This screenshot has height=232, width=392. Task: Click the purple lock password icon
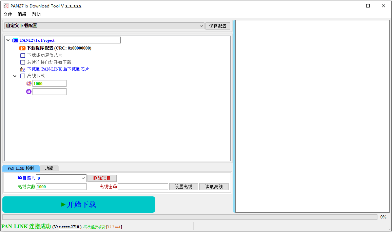[x=29, y=92]
